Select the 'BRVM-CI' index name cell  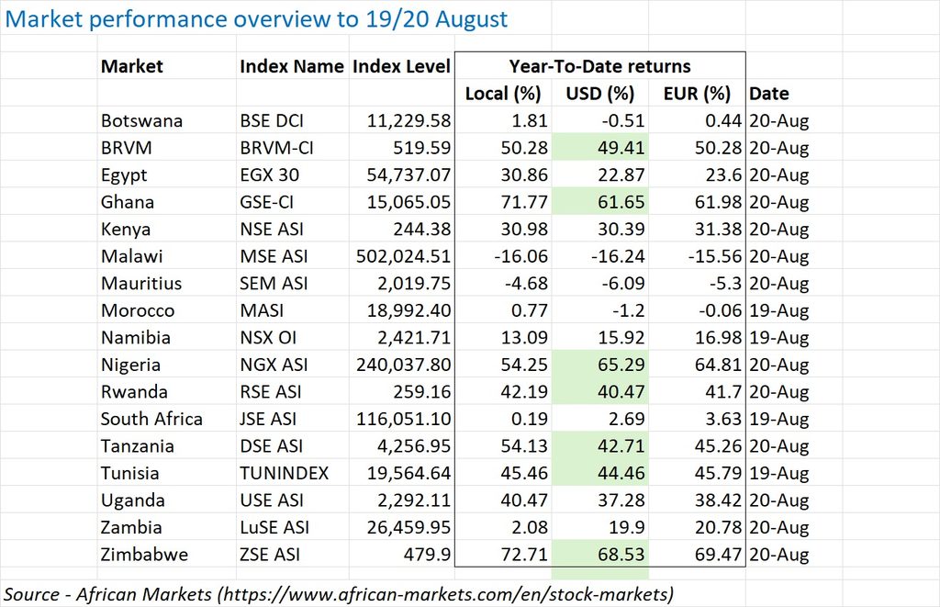click(293, 148)
